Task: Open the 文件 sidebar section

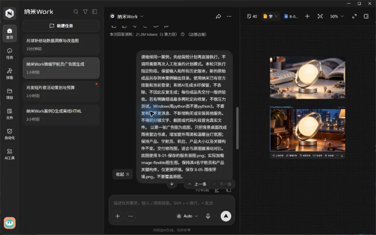Action: (10, 114)
